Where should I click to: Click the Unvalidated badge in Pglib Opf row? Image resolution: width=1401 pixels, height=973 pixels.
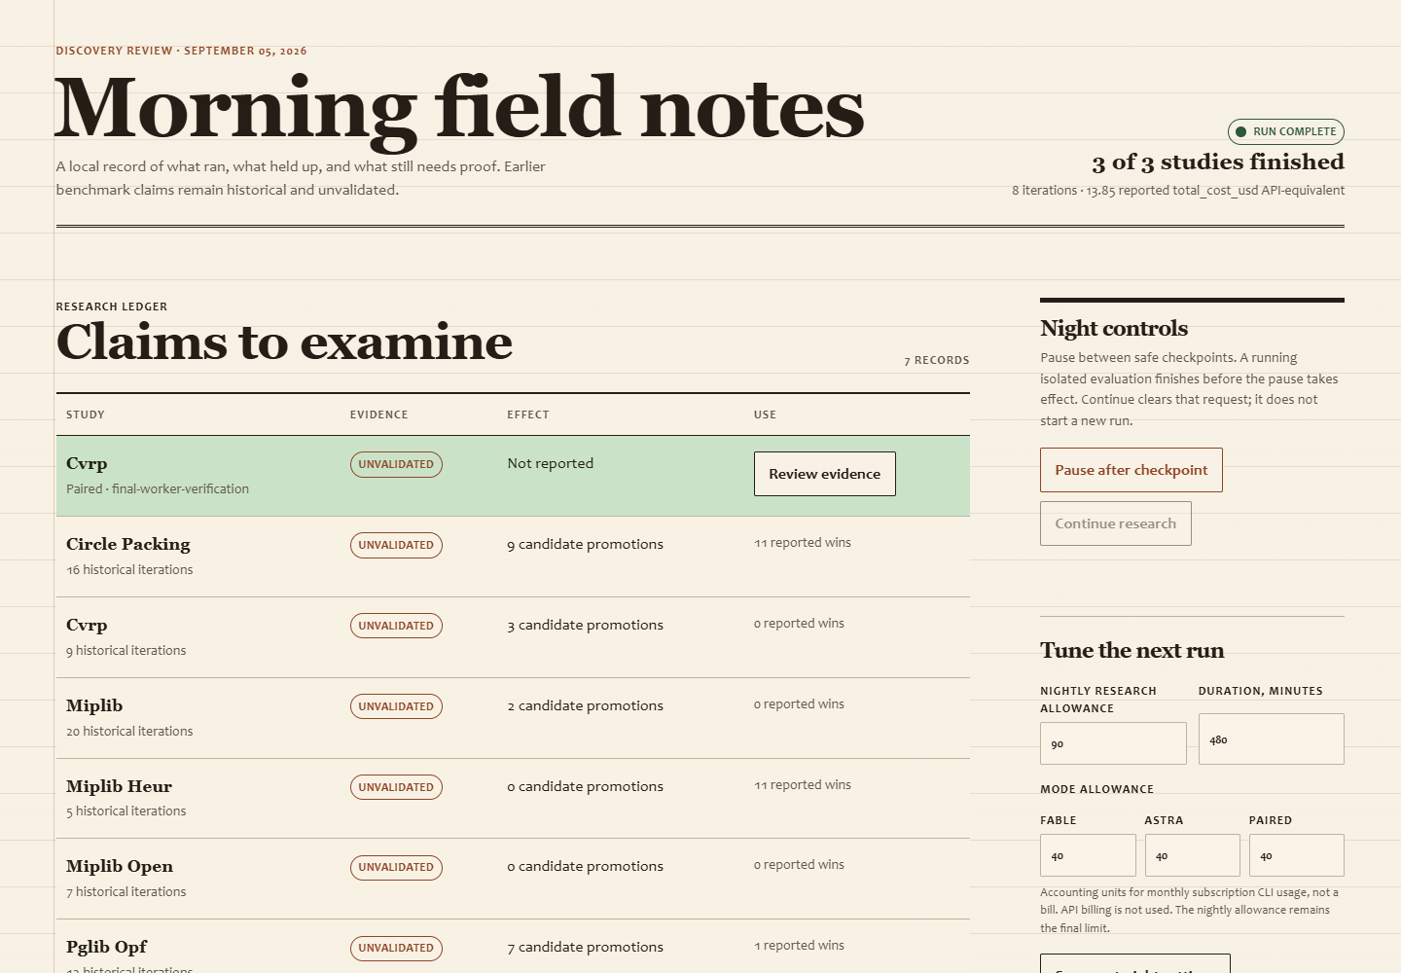pos(396,948)
